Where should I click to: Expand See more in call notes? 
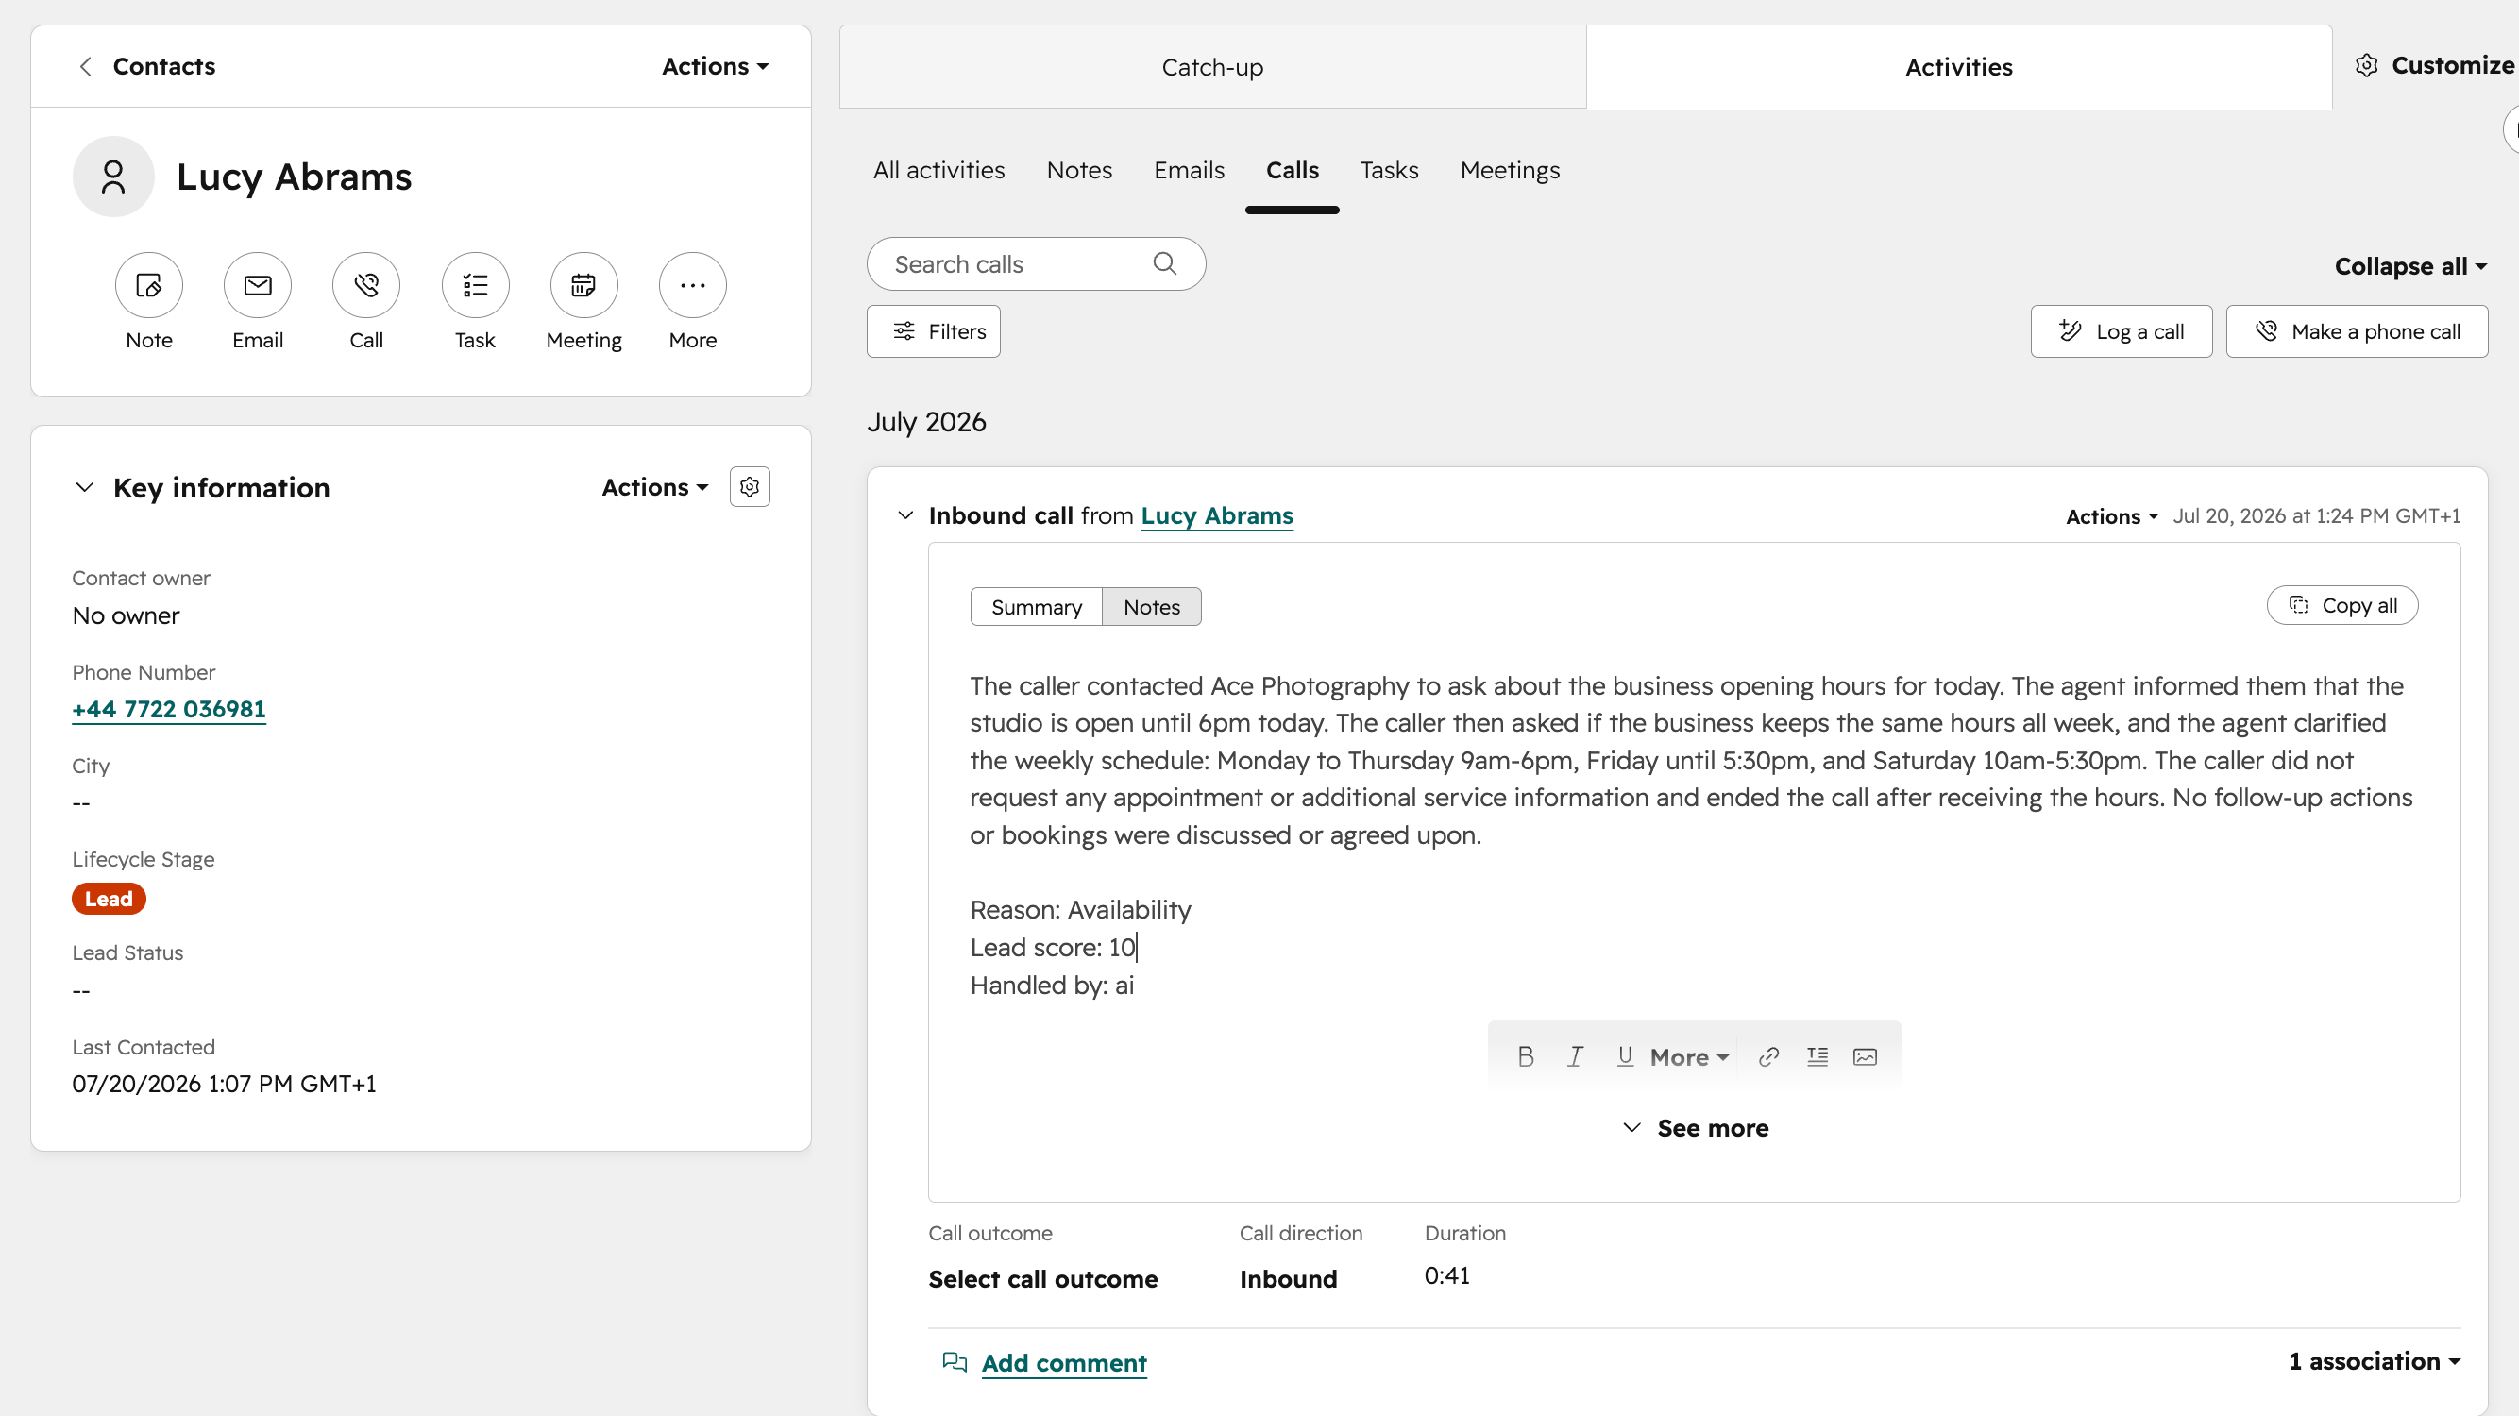[1695, 1127]
